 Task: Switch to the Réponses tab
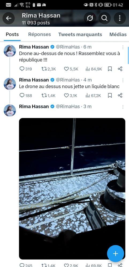coord(39,34)
